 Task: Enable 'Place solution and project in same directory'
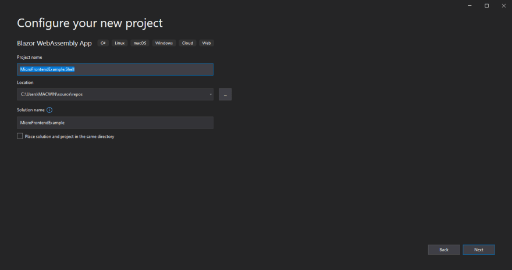(20, 136)
